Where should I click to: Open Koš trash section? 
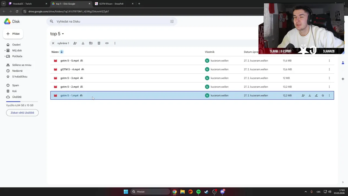point(14,91)
